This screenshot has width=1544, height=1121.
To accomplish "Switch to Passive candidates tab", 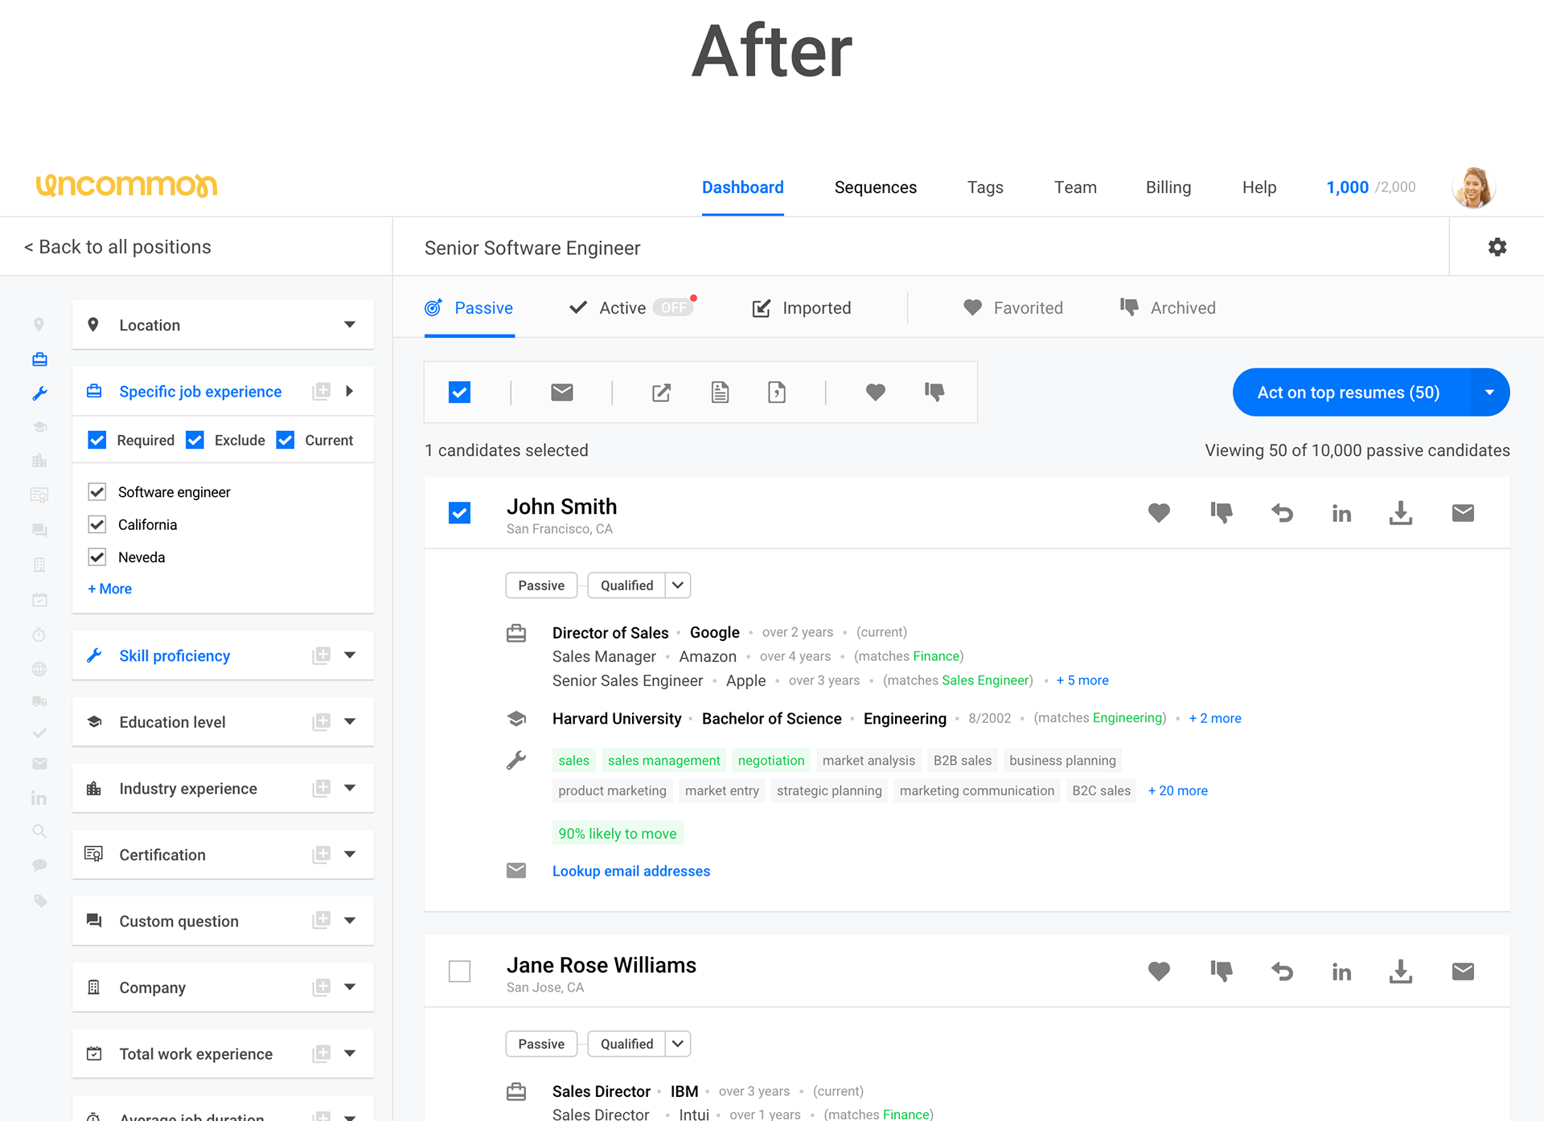I will 469,308.
